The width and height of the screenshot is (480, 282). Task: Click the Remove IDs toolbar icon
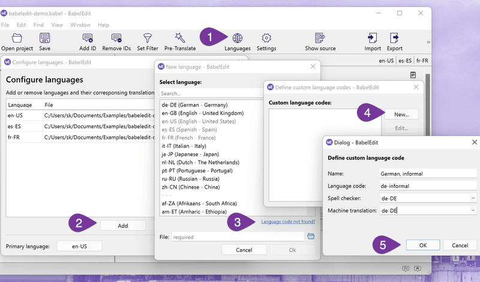[x=116, y=38]
